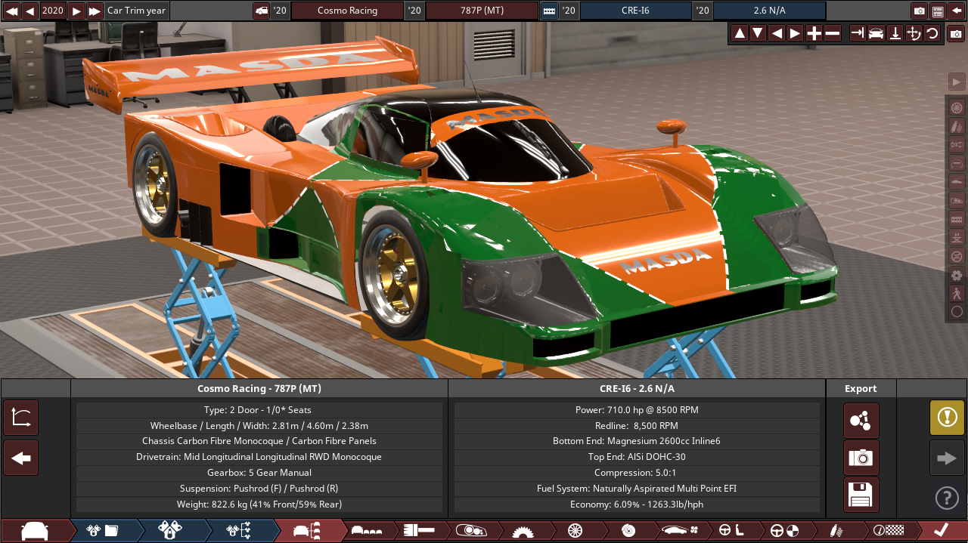This screenshot has height=543, width=968.
Task: Open the wheels and tyres tab
Action: click(x=575, y=530)
